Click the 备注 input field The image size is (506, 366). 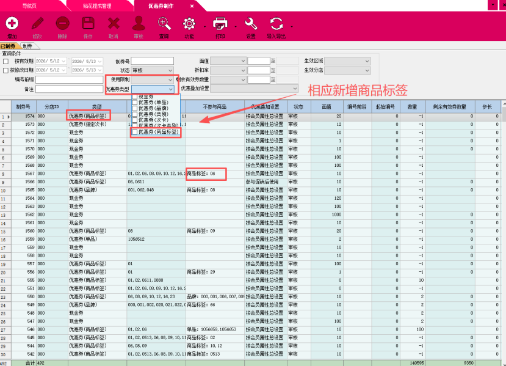pos(70,89)
